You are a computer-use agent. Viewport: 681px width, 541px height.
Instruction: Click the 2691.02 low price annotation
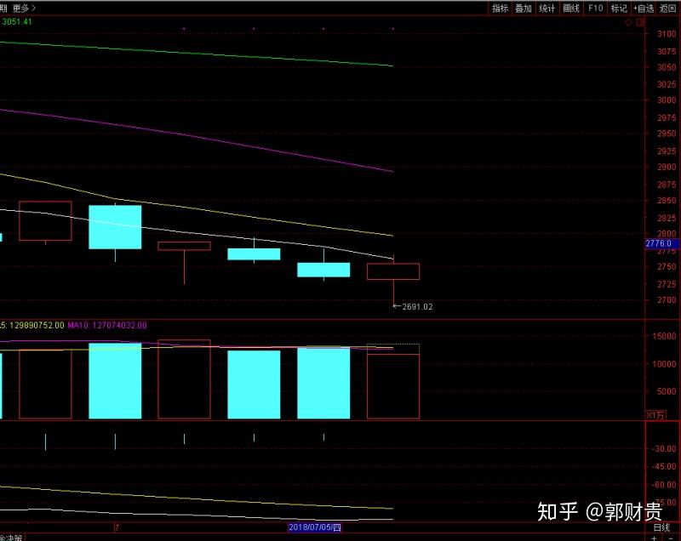pos(417,307)
